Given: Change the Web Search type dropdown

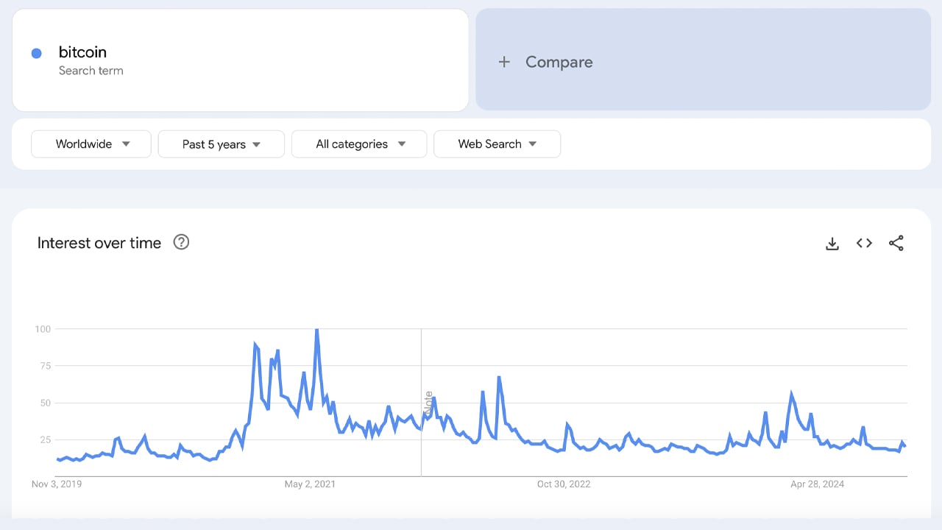Looking at the screenshot, I should [497, 144].
